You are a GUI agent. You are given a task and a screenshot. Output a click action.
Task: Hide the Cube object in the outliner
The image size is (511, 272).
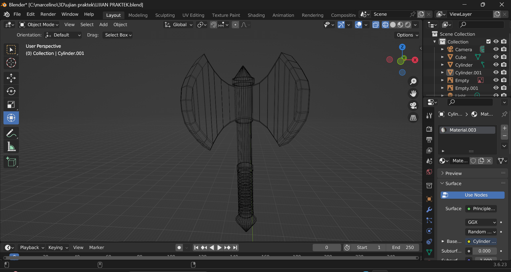pyautogui.click(x=496, y=57)
